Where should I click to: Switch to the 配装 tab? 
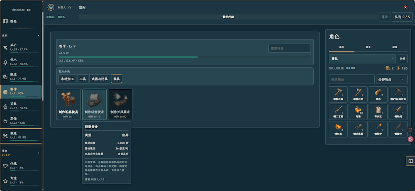[395, 47]
